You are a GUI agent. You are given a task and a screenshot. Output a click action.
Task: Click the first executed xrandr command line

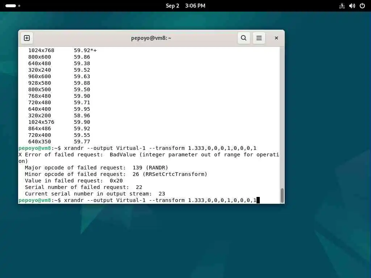[x=137, y=148]
